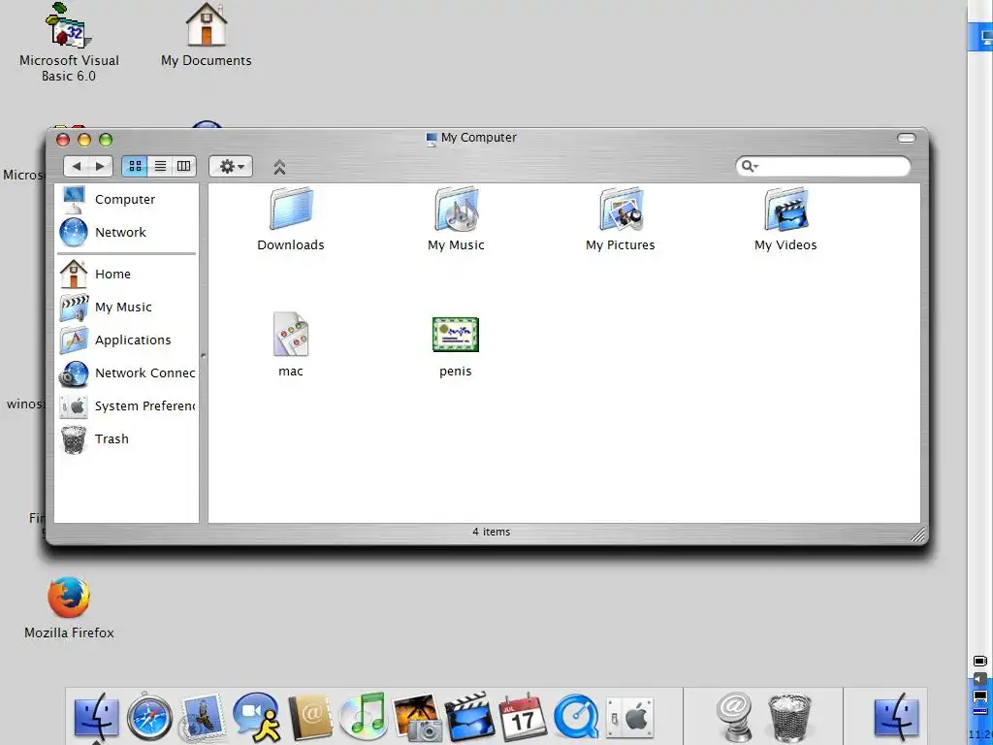Switch to list view mode

(160, 166)
